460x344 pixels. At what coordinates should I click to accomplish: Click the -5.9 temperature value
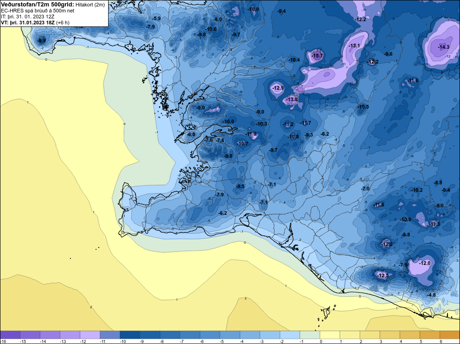[x=156, y=18]
